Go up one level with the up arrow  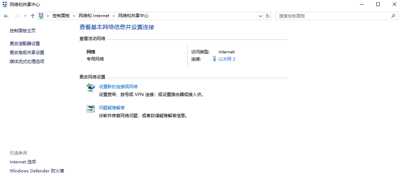pos(33,16)
